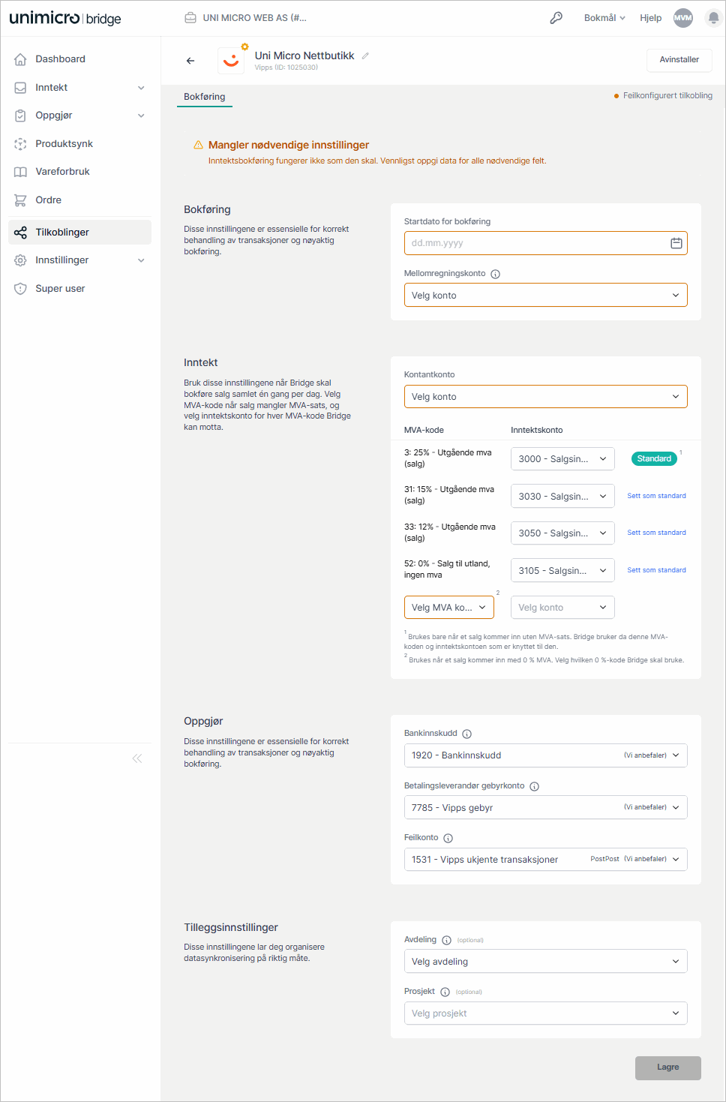Click the Uni Micro Nettbutikk logo

tap(231, 60)
